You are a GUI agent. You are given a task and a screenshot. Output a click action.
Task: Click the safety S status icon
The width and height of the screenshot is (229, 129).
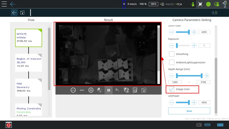tap(162, 4)
